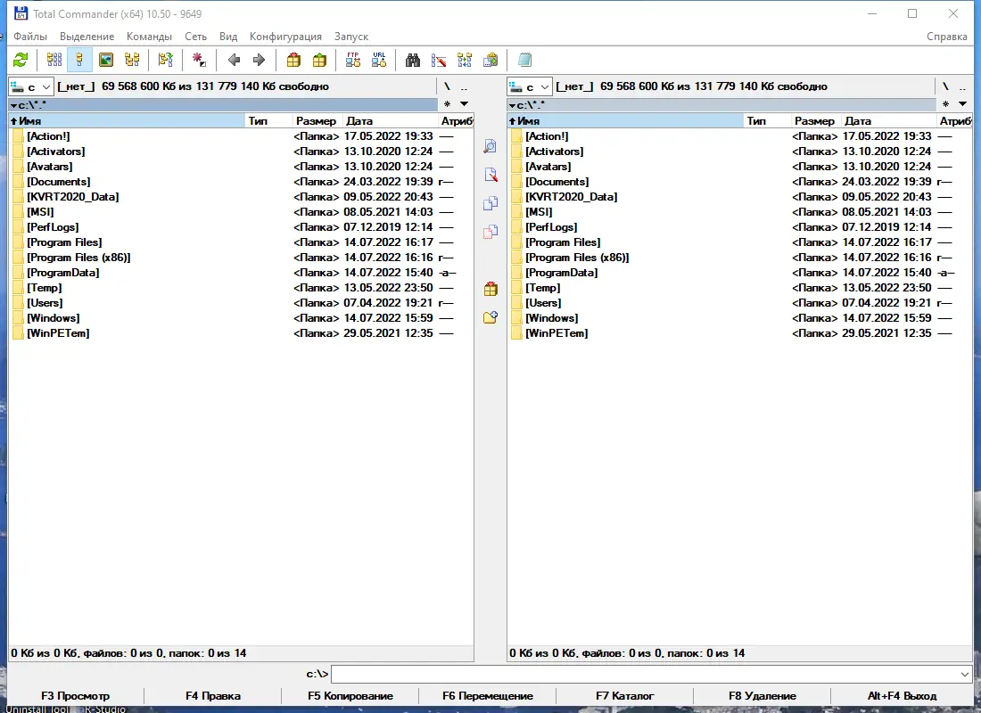Open right panel directory history arrow
Viewport: 981px width, 713px height.
point(963,103)
